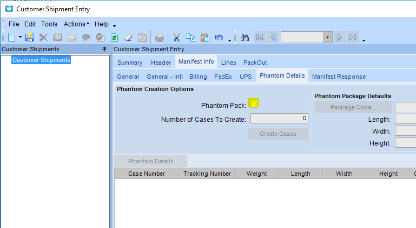Save with the floppy disk icon
Viewport: 416px width, 228px height.
coord(29,37)
